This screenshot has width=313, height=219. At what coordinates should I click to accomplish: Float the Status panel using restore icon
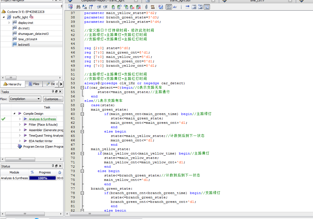(x=56, y=166)
